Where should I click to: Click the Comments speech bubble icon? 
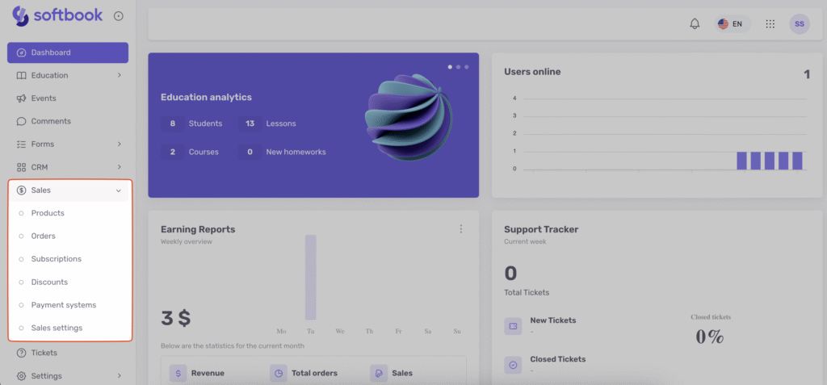21,121
